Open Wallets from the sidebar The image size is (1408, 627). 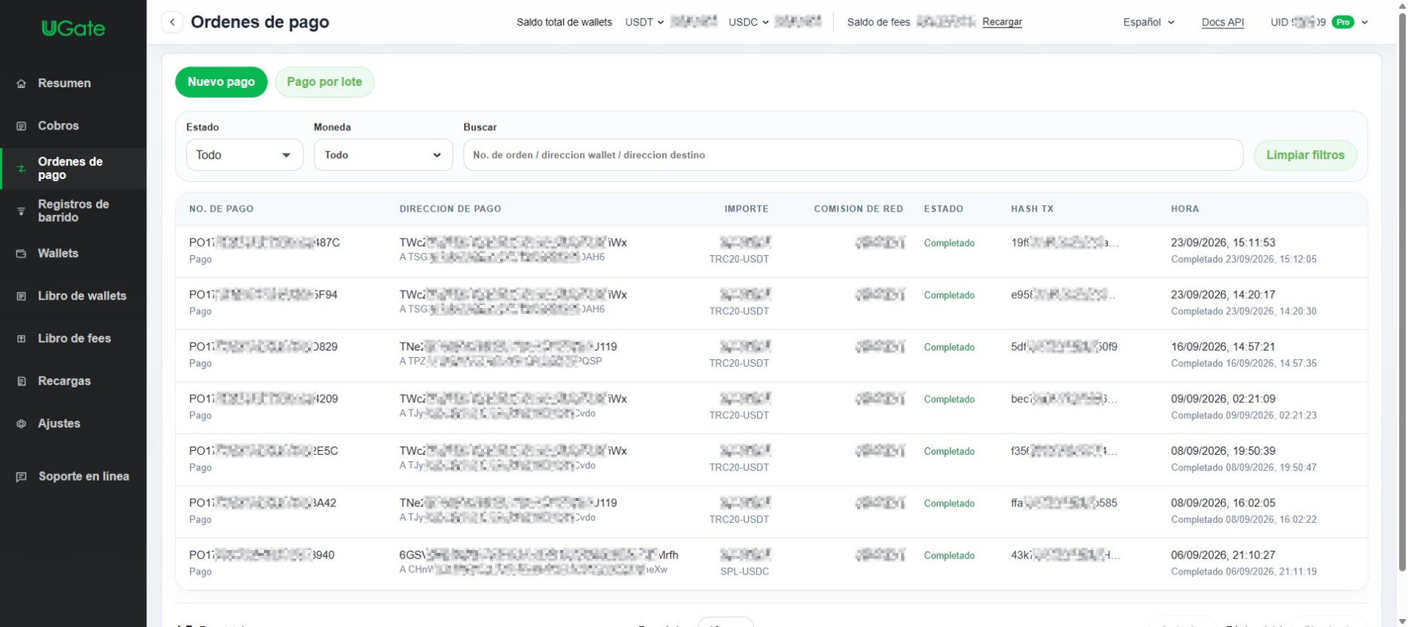coord(58,254)
